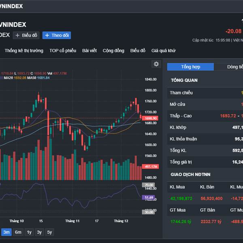The height and width of the screenshot is (243, 243).
Task: Click the KL khớp row
Action: [x=205, y=128]
